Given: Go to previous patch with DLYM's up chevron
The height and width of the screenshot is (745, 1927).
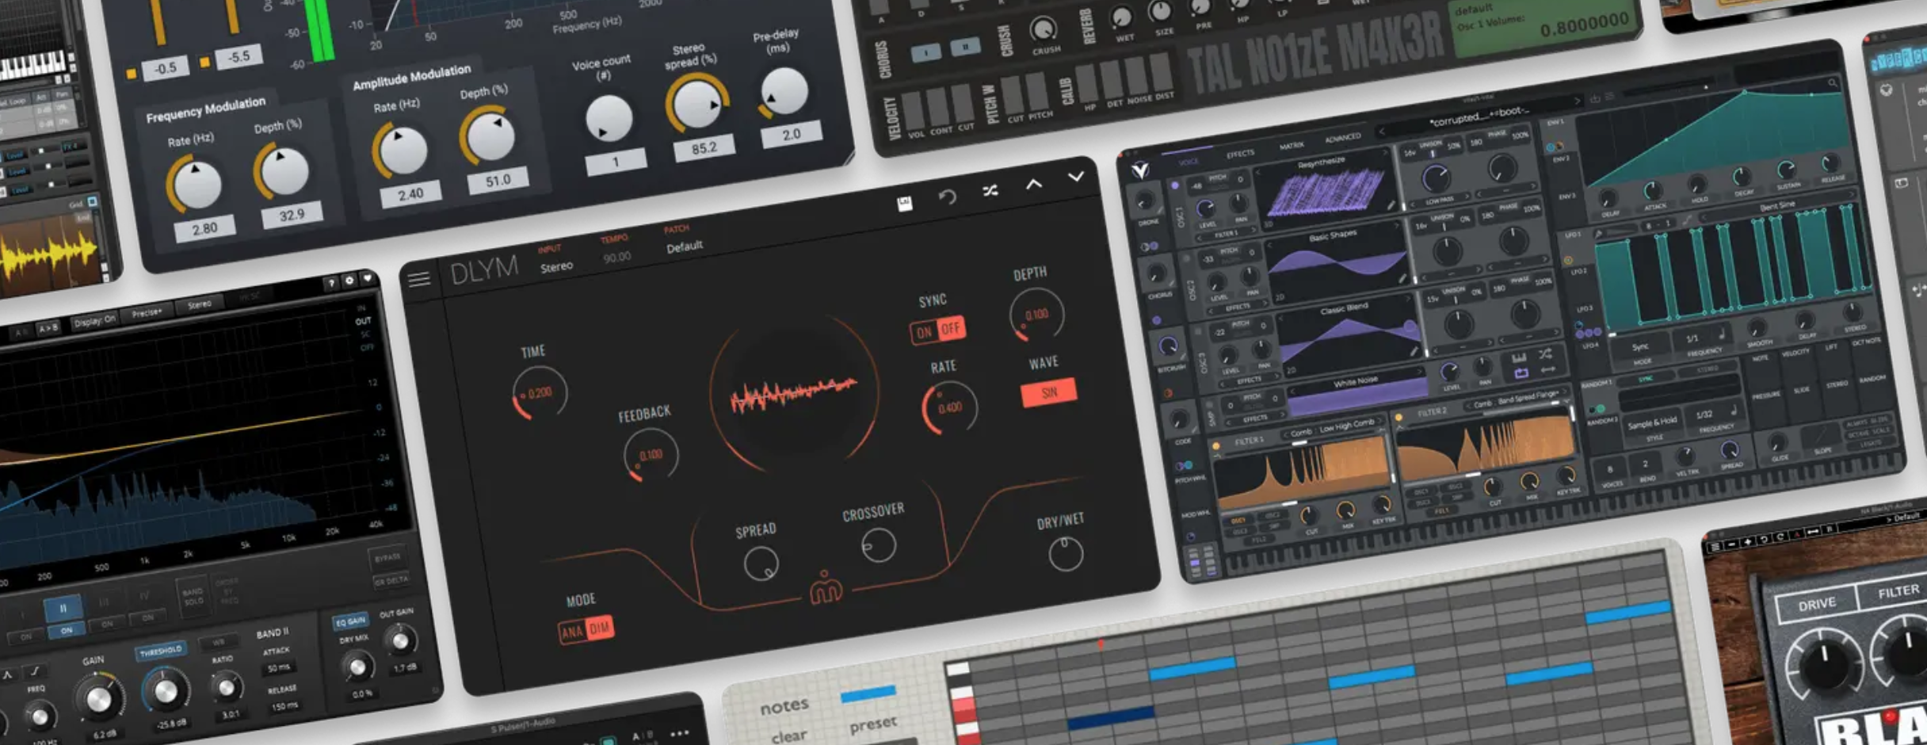Looking at the screenshot, I should click(1034, 184).
